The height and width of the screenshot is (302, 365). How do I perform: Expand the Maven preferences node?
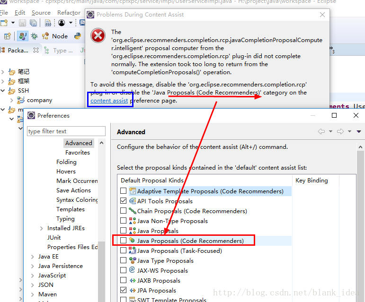click(x=32, y=294)
